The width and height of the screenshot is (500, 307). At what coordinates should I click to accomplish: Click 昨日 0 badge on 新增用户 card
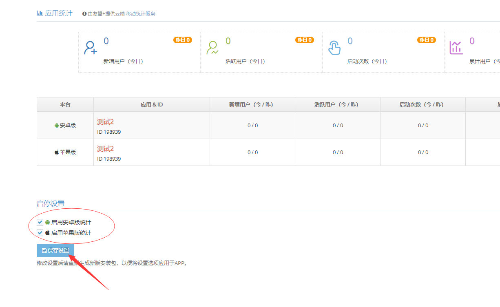183,40
